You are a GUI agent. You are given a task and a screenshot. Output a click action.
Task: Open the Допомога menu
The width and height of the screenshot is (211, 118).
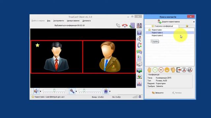pyautogui.click(x=86, y=21)
